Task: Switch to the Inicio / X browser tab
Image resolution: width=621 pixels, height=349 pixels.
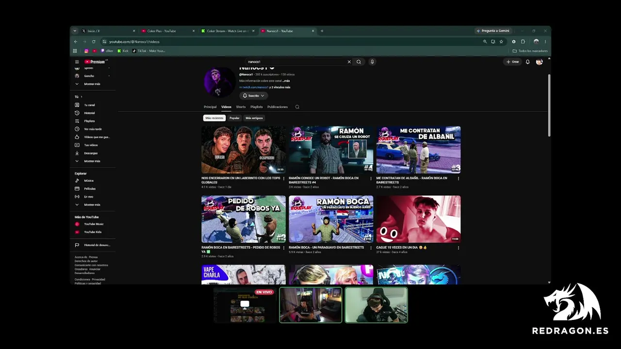Action: 108,31
